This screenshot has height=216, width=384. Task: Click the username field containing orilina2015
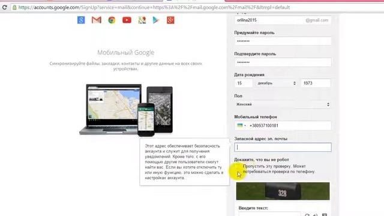[x=283, y=20]
